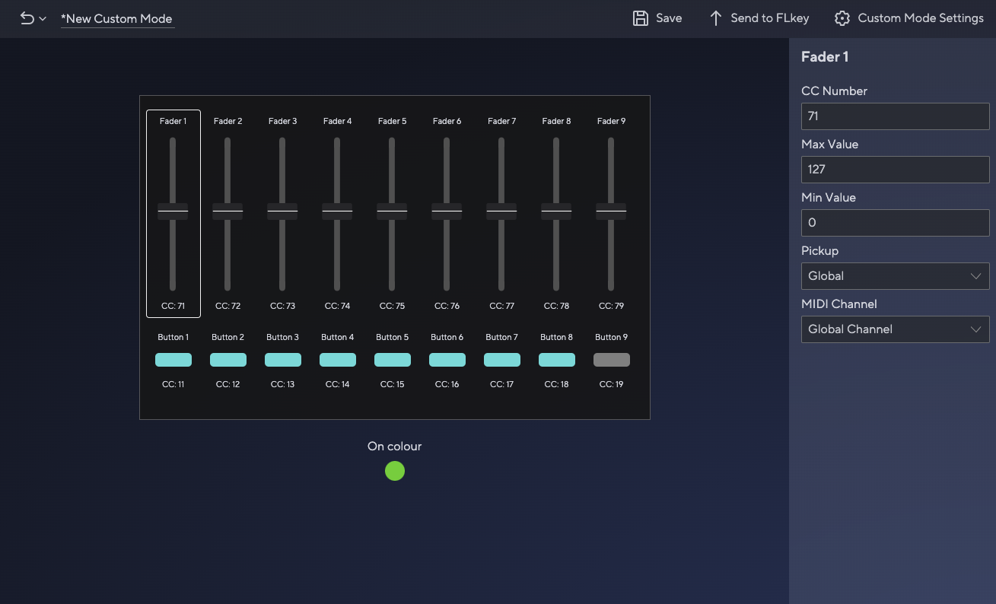Select the grey Button 9 pad
Image resolution: width=996 pixels, height=604 pixels.
tap(612, 360)
